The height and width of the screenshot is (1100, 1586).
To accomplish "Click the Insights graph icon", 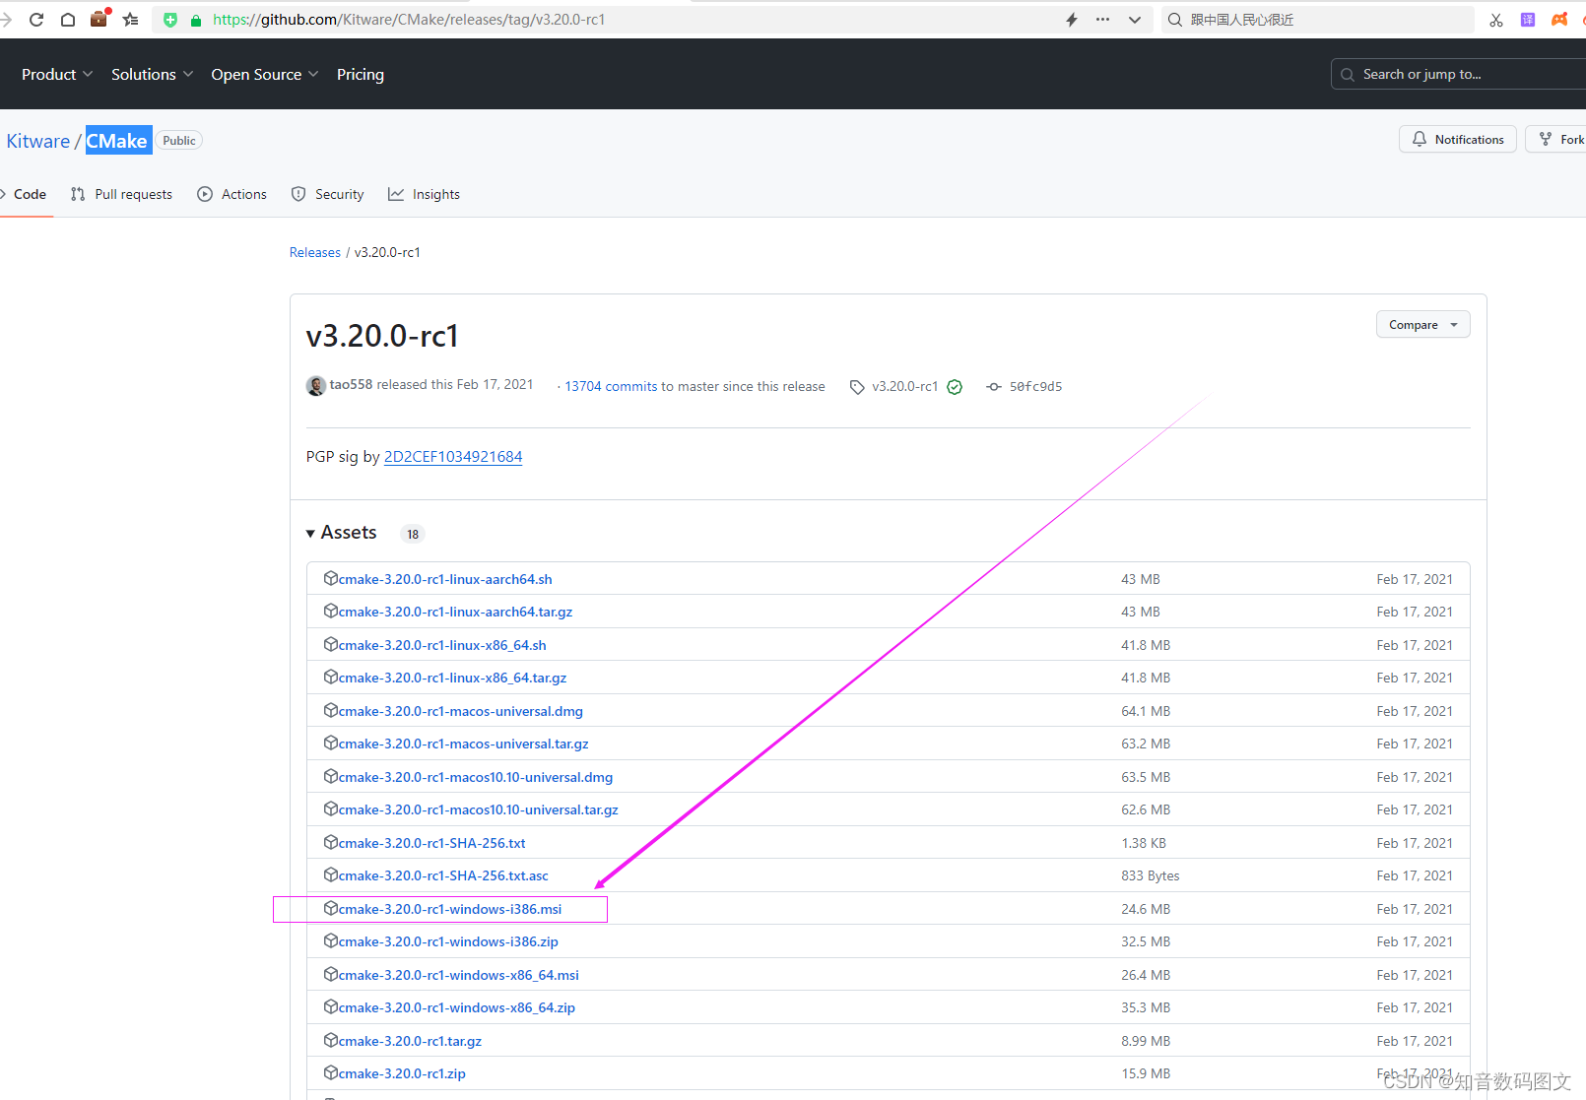I will pyautogui.click(x=395, y=194).
